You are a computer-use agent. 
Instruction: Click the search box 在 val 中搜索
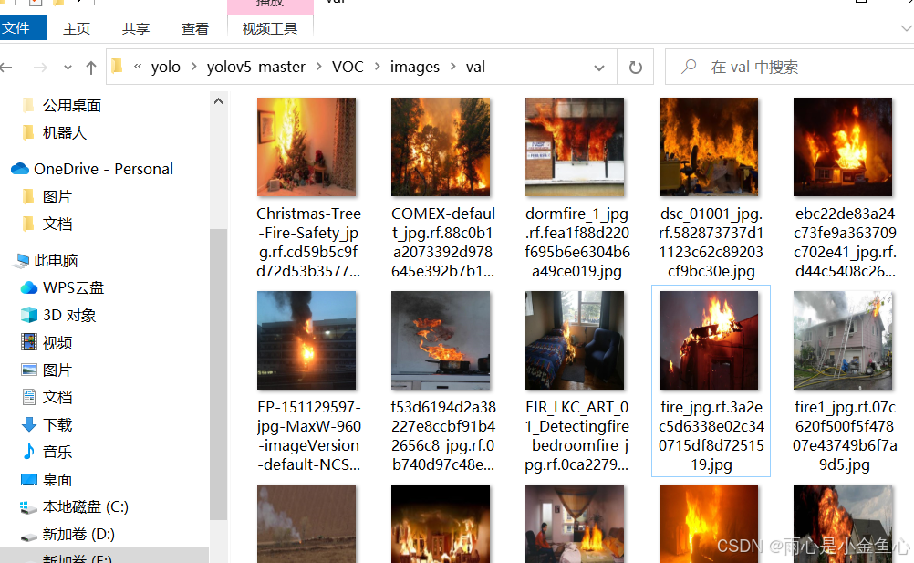pyautogui.click(x=789, y=67)
